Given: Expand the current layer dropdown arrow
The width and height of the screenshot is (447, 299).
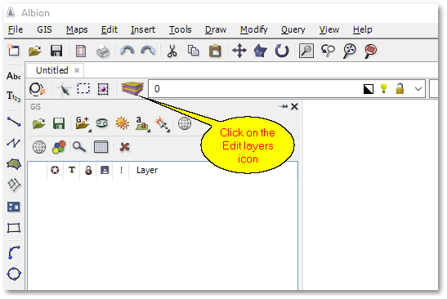Looking at the screenshot, I should (x=418, y=89).
